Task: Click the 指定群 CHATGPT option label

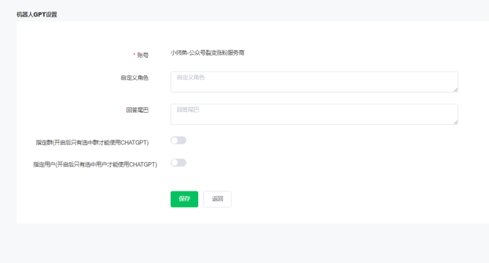Action: pos(92,142)
